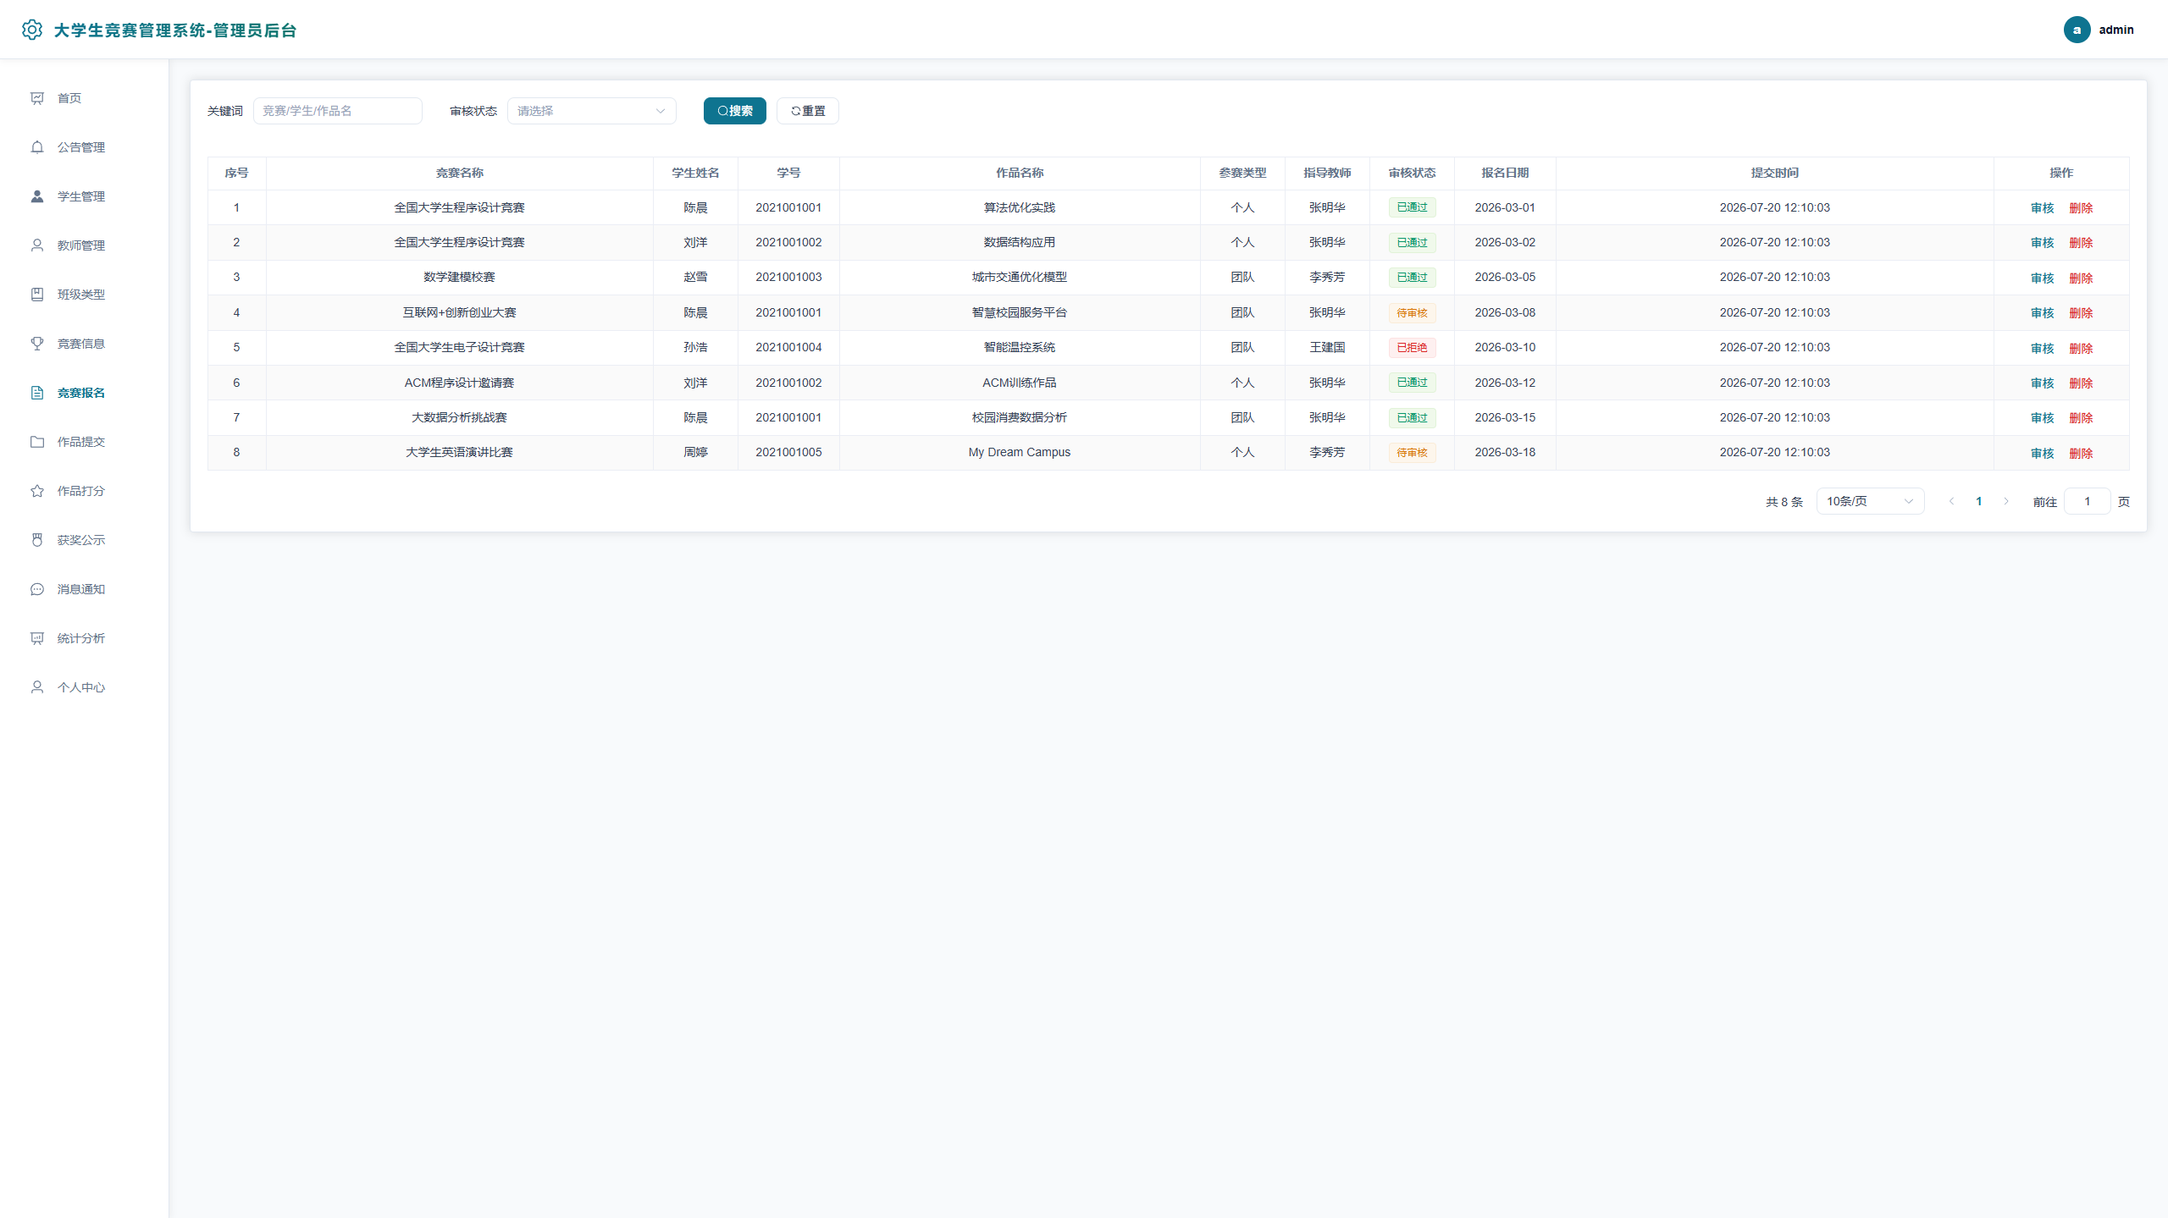Image resolution: width=2168 pixels, height=1218 pixels.
Task: Open the 审核状态 dropdown
Action: 591,111
